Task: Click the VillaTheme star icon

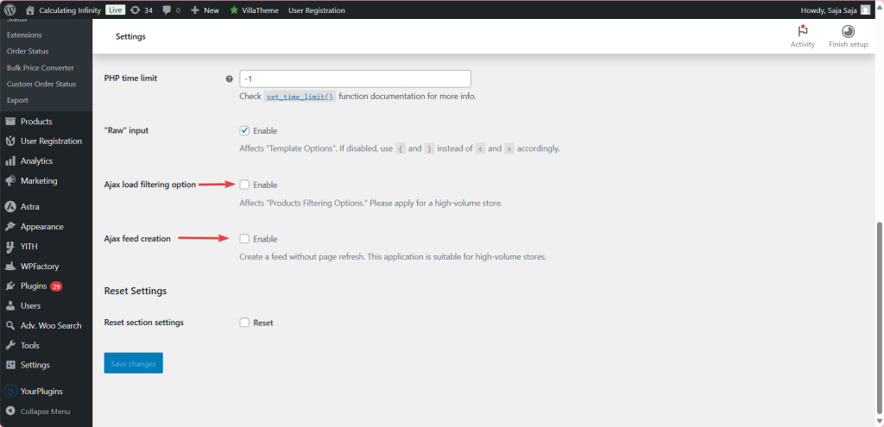Action: point(234,10)
